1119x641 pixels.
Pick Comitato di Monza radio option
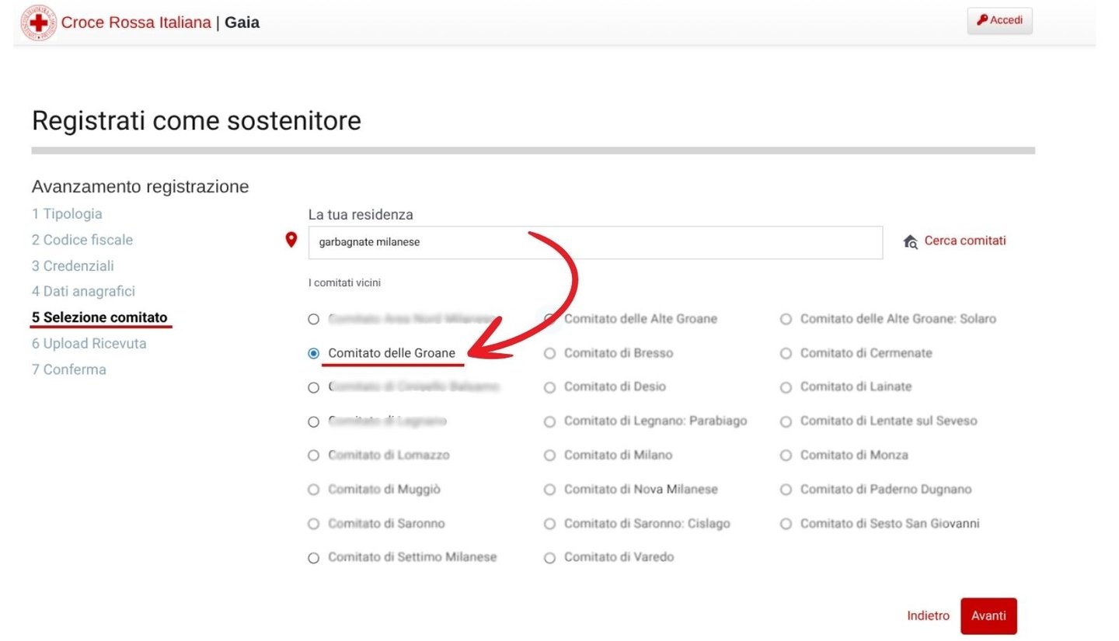click(x=786, y=456)
